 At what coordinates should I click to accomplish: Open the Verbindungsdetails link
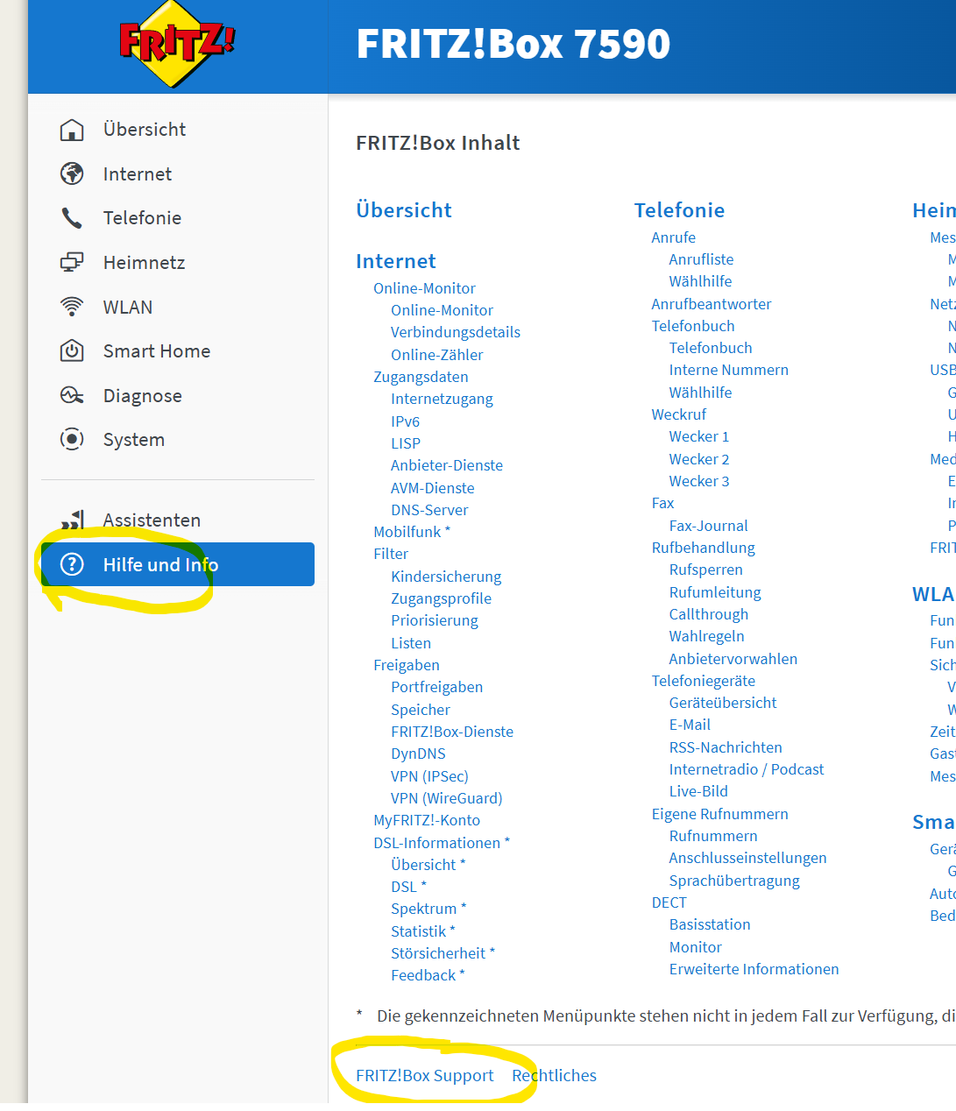456,332
